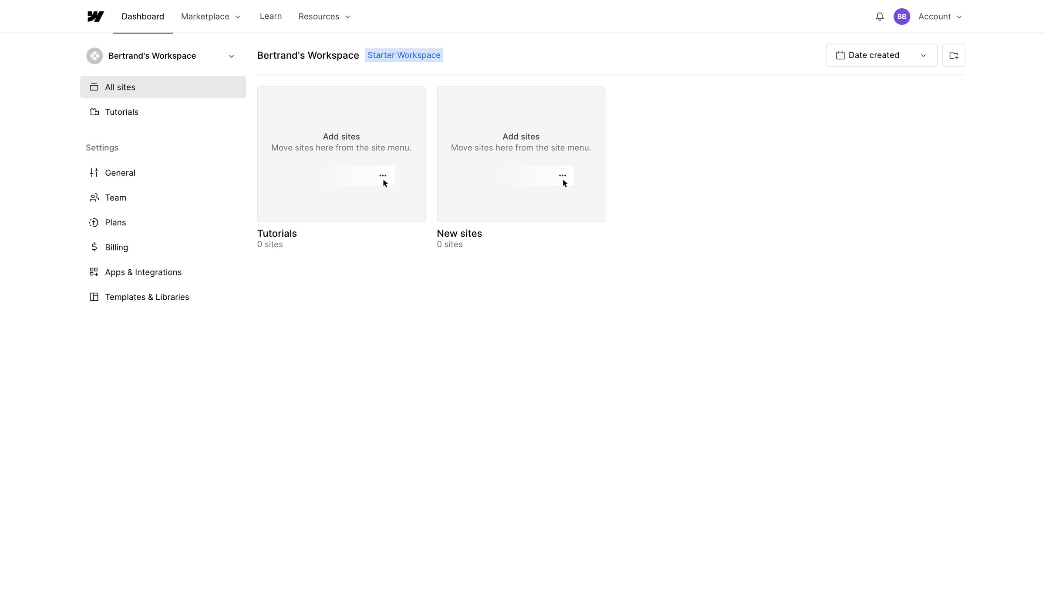The image size is (1045, 593).
Task: Open the Date created sort dropdown
Action: point(882,55)
